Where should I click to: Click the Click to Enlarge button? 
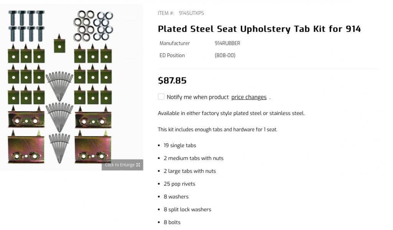point(122,165)
